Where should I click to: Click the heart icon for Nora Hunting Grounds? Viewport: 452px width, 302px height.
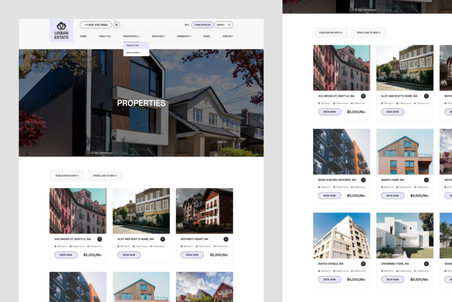coord(363,180)
